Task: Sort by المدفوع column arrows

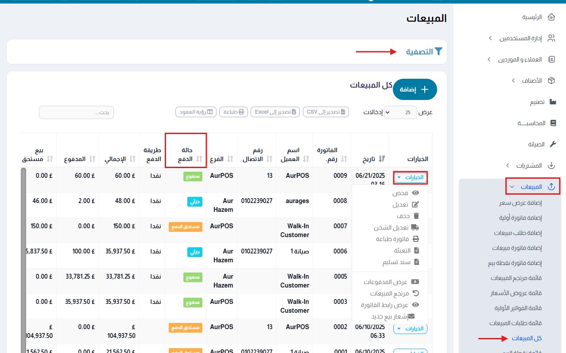Action: pos(92,159)
